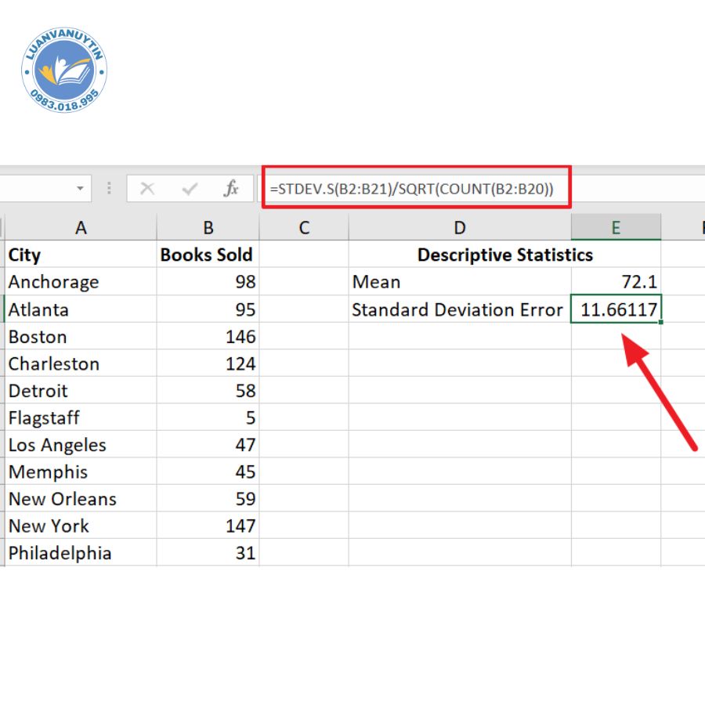This screenshot has height=705, width=705.
Task: Select the City header cell
Action: 81,255
